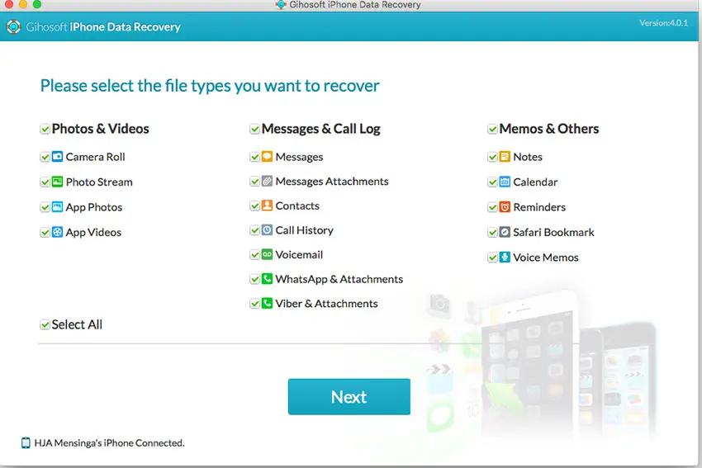Disable the Reminders checkbox
The image size is (702, 468).
coord(492,207)
